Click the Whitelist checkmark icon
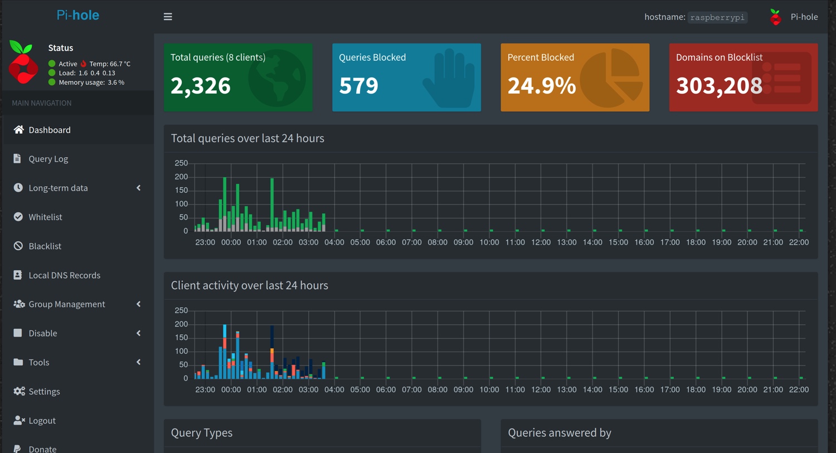 coord(18,217)
